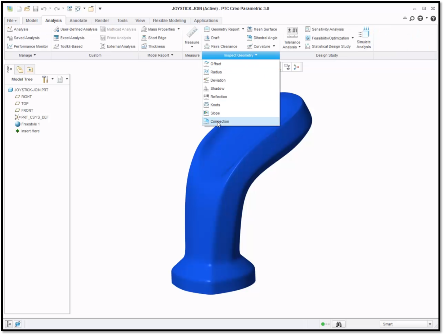Select Mesh Surface analysis
444x335 pixels.
[x=262, y=29]
